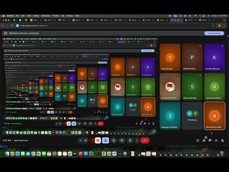
Task: Show the People panel from the main bottom bar
Action: [204, 140]
